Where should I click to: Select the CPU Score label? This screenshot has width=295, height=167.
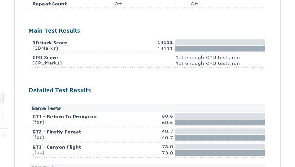[45, 58]
